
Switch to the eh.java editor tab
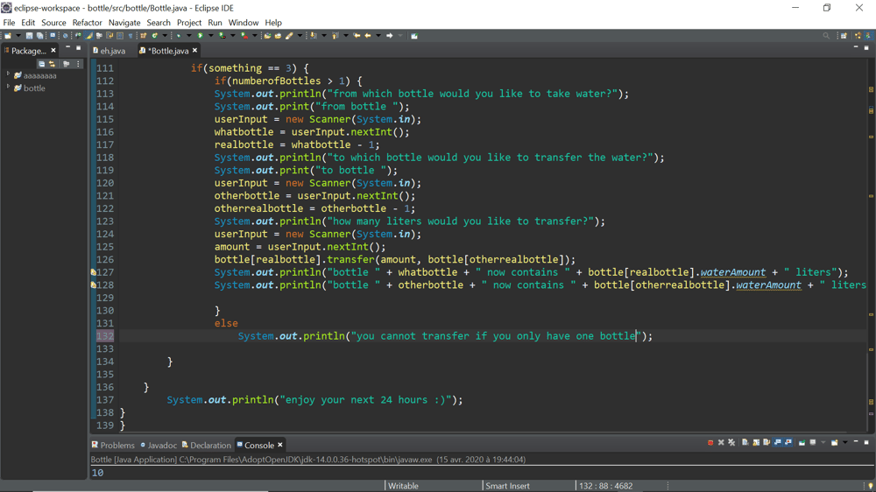point(109,51)
